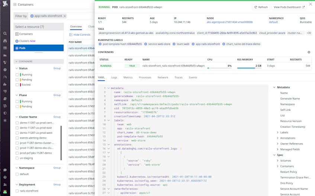The height and width of the screenshot is (196, 315).
Task: Open the chat bubble sidebar icon
Action: 5,170
